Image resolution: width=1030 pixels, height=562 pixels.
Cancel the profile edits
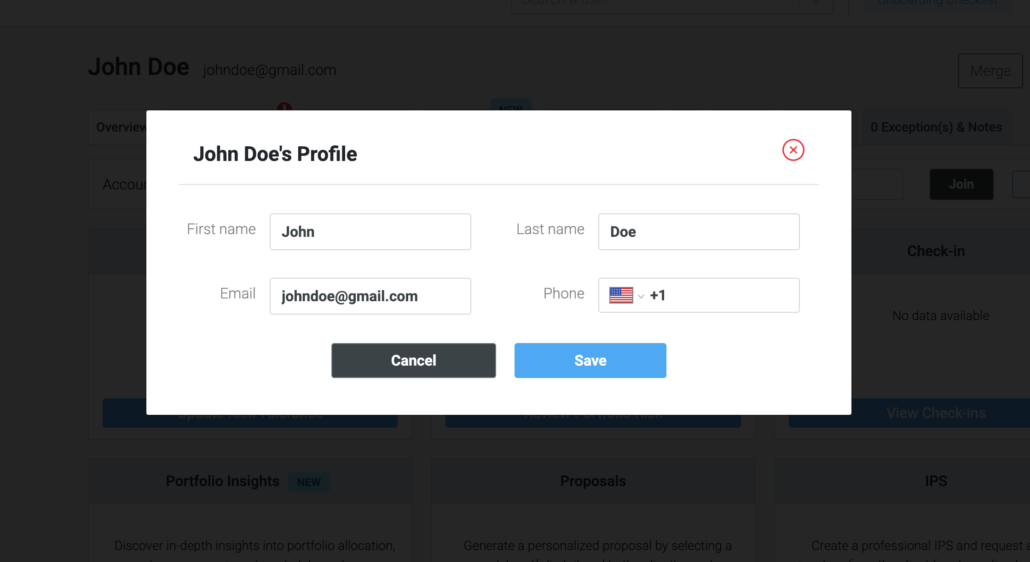coord(413,361)
